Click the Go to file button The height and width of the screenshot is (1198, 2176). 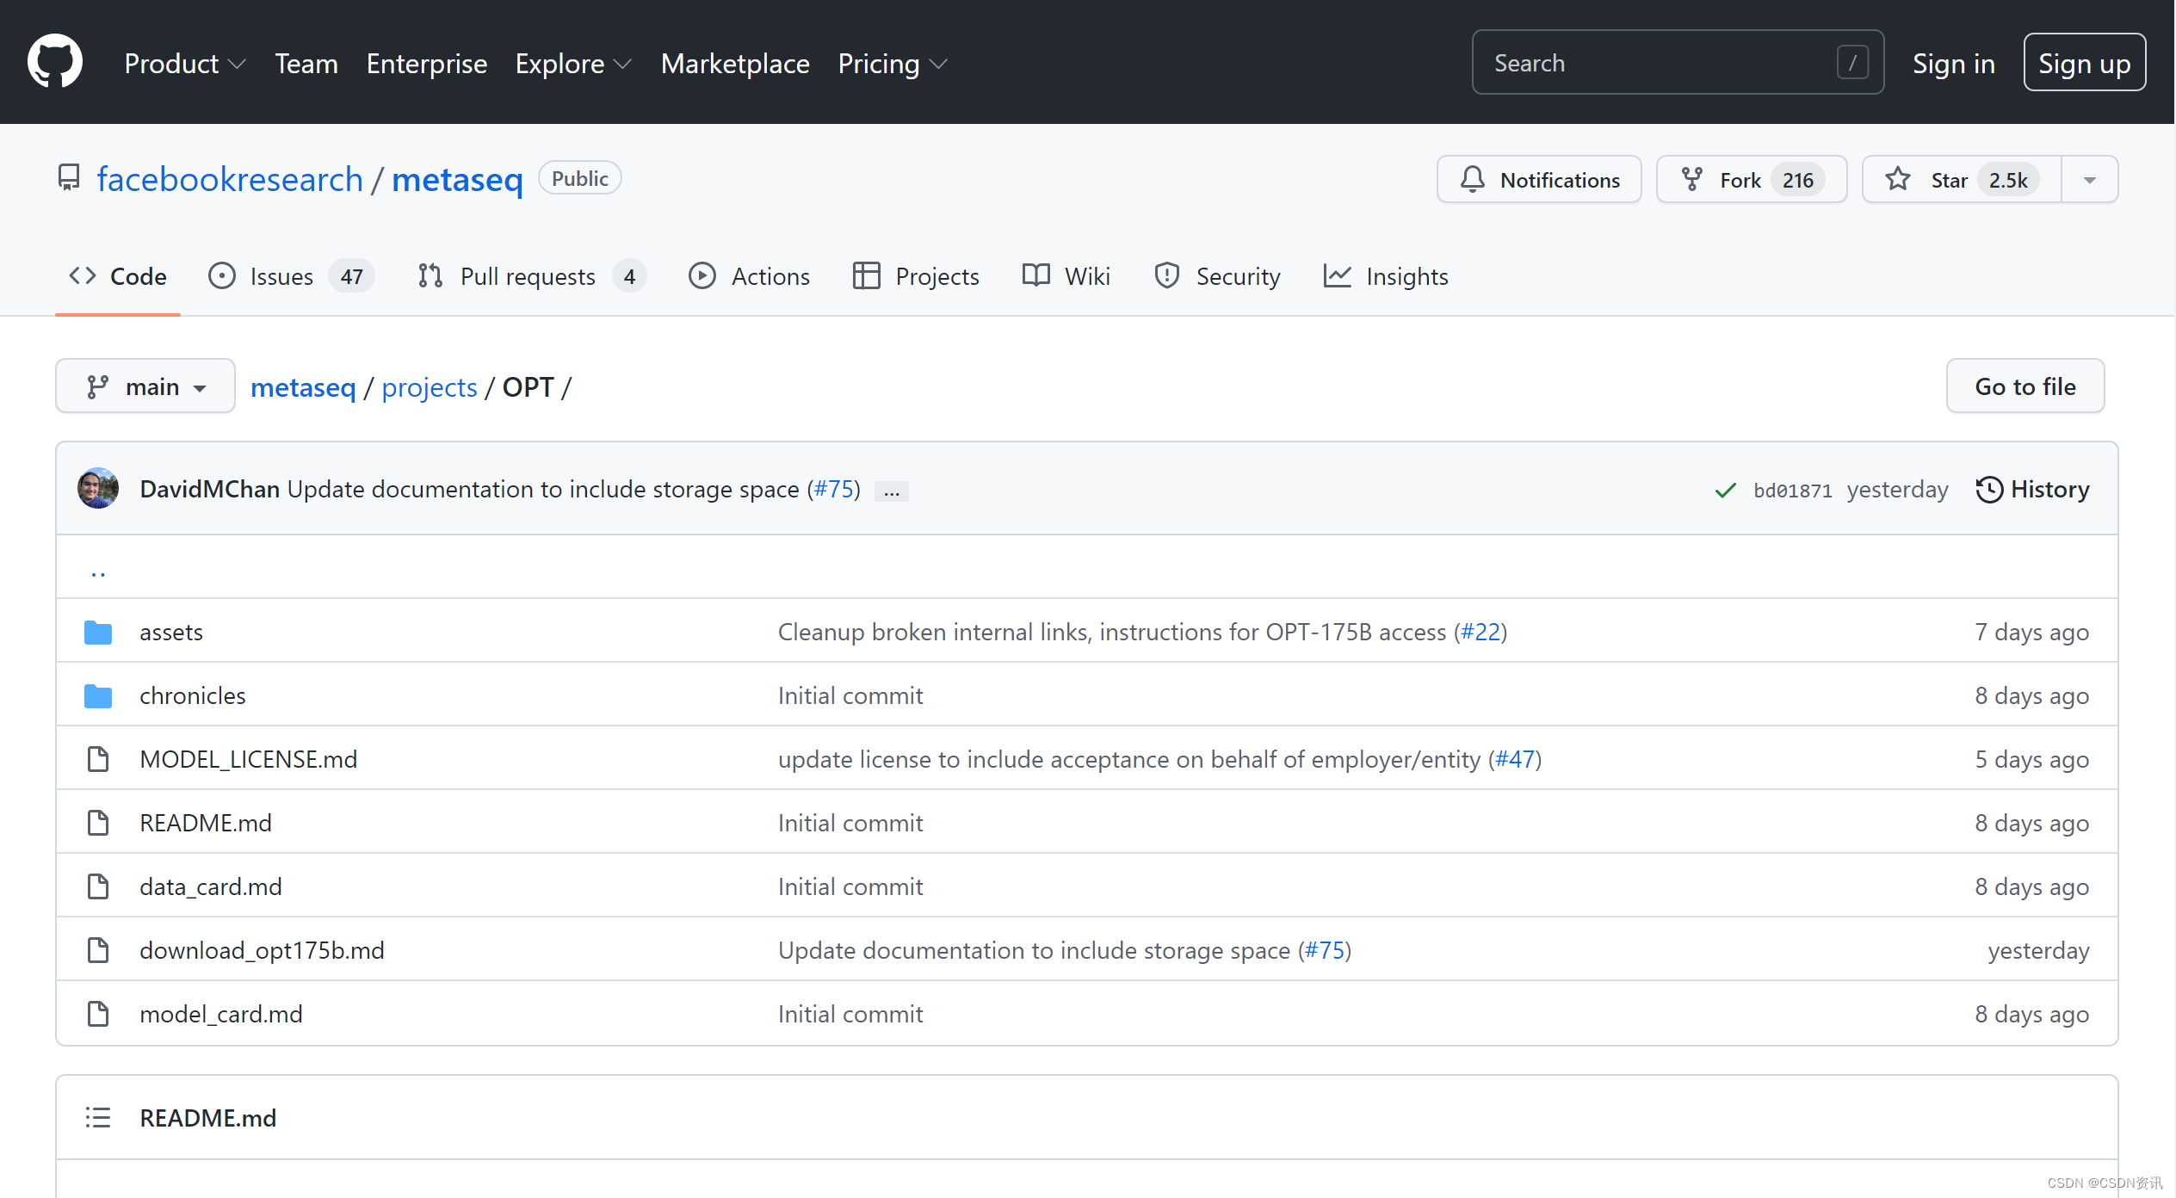(2027, 385)
